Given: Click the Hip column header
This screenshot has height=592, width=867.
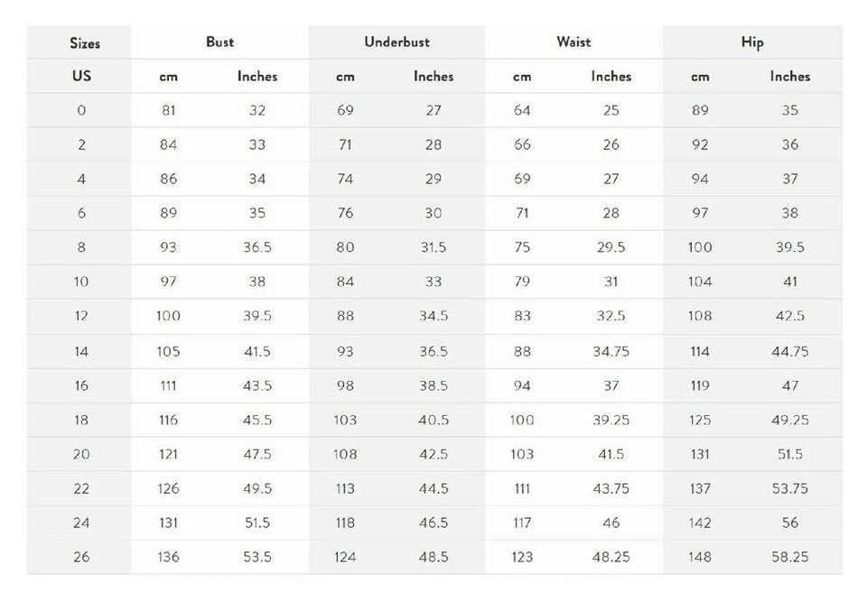Looking at the screenshot, I should click(x=751, y=42).
